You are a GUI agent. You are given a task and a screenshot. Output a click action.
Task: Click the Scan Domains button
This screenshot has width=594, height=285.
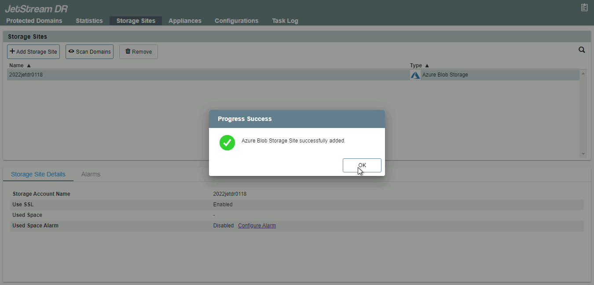point(89,51)
